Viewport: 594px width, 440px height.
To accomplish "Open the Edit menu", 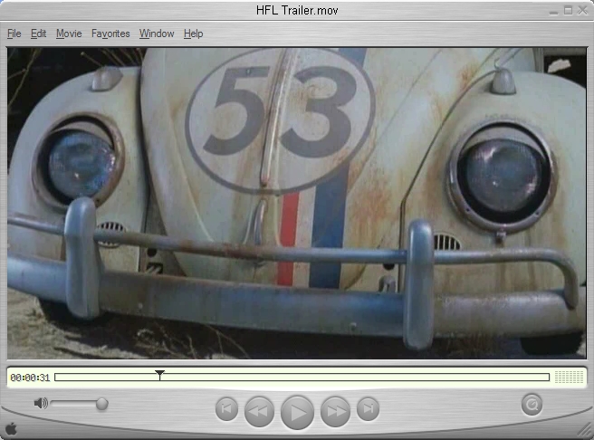I will (38, 33).
